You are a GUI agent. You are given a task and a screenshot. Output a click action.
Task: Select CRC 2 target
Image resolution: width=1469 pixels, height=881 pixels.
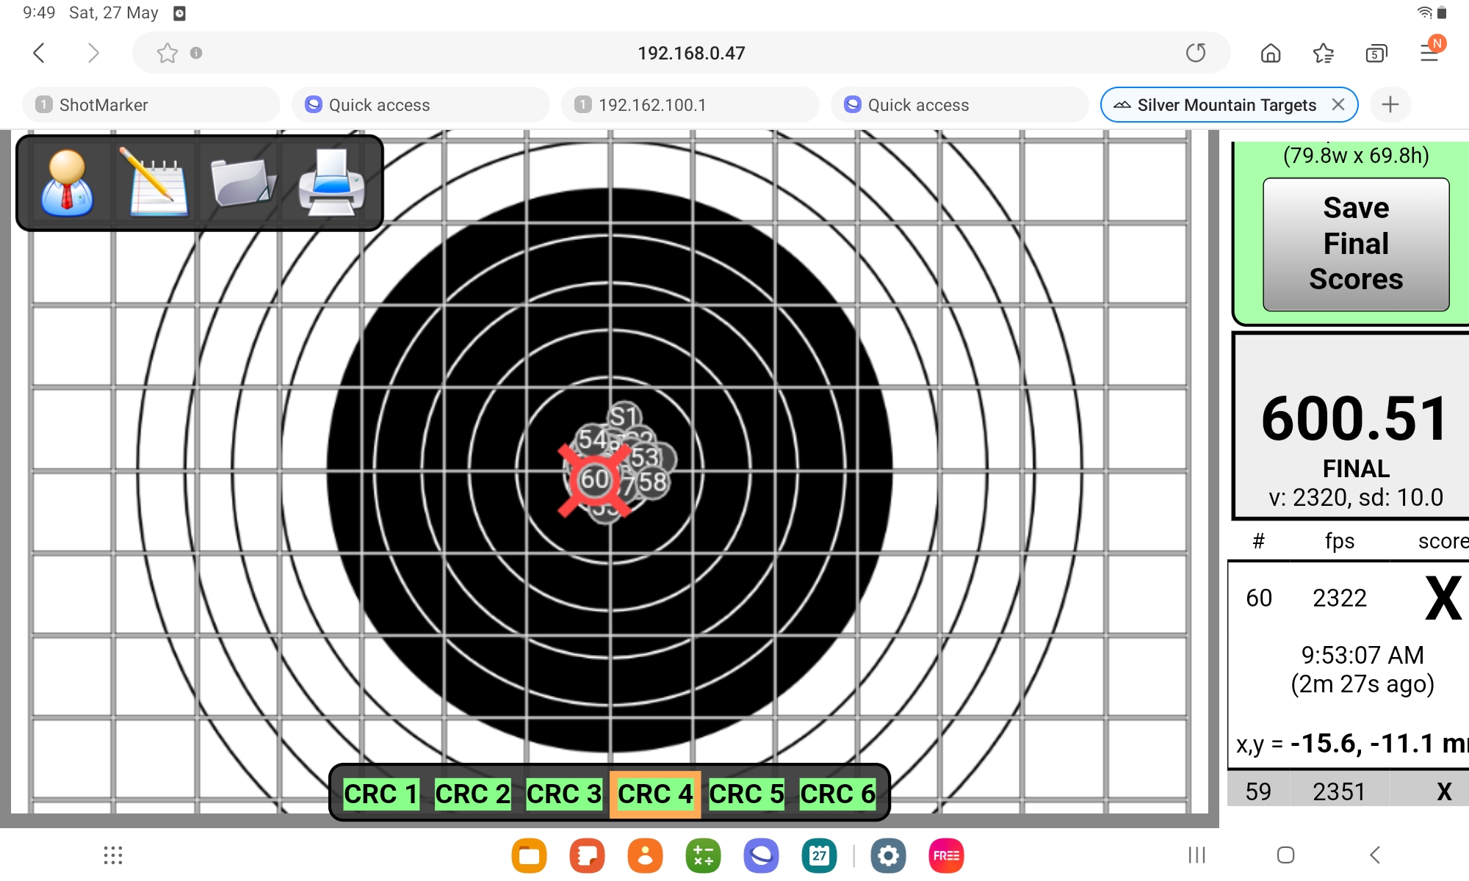472,794
